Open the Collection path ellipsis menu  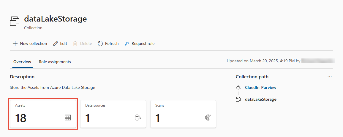click(x=330, y=77)
